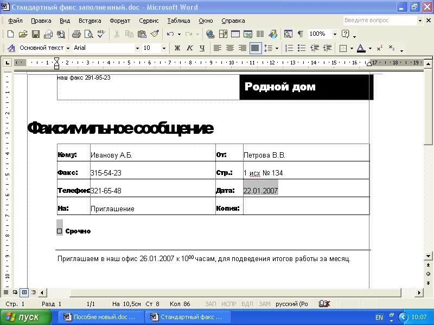
Task: Align text to the right
Action: pos(242,48)
